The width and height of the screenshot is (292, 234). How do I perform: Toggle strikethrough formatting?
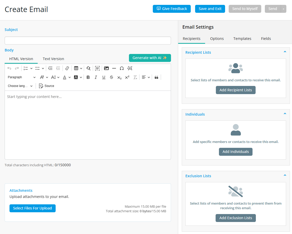click(111, 77)
